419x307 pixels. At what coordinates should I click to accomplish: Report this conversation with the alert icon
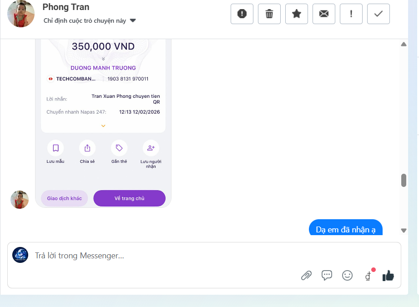click(242, 14)
